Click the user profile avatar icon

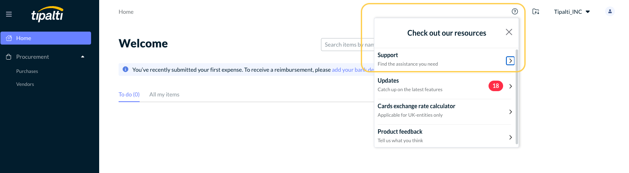(610, 12)
